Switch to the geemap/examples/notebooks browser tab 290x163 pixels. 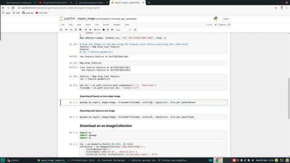coord(91,3)
